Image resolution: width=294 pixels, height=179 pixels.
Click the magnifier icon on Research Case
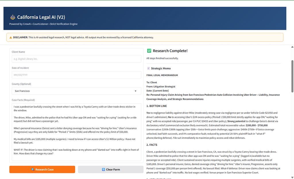pos(33,170)
